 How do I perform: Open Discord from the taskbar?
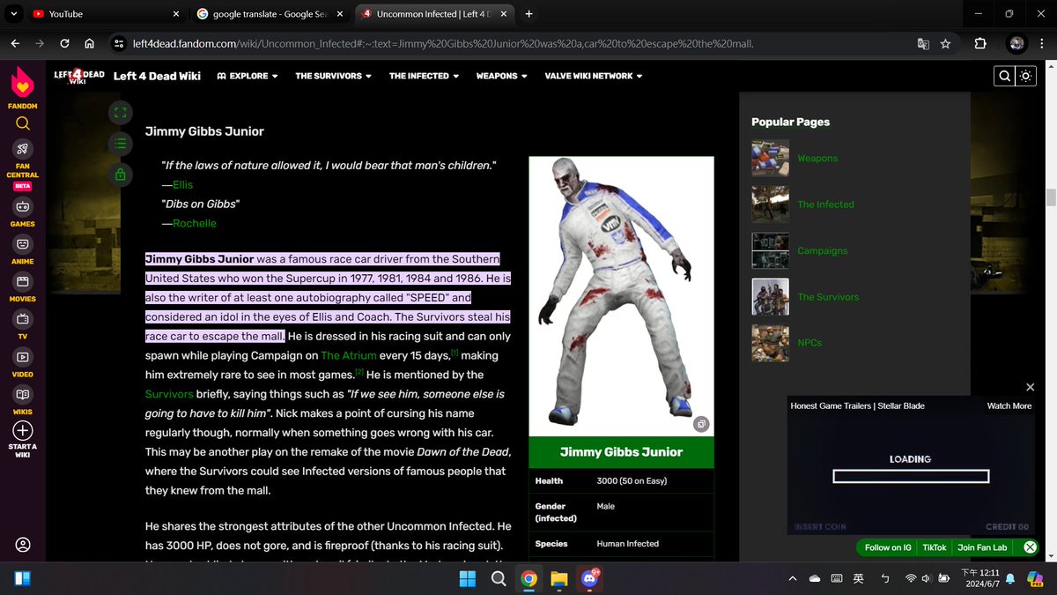589,578
